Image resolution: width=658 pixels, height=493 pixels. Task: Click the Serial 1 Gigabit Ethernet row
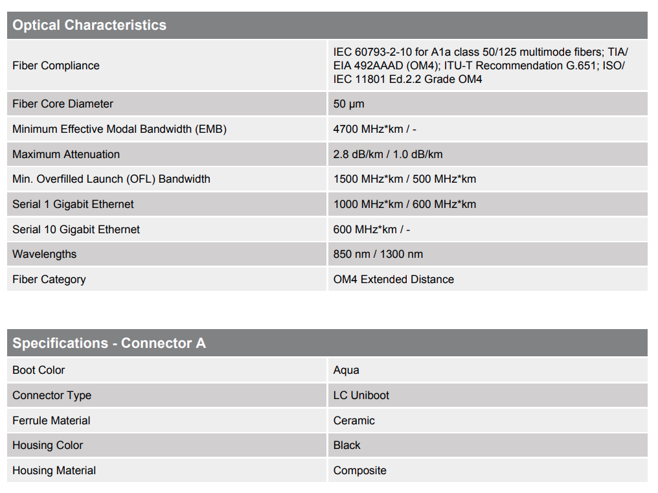(327, 204)
